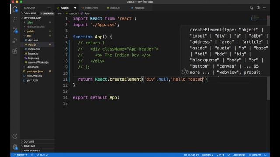Viewport: 280px width, 157px height.
Task: Open the Run and Debug view
Action: point(15,41)
